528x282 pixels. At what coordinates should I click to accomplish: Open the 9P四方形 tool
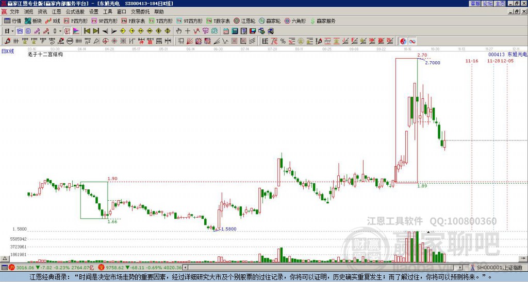[x=104, y=21]
